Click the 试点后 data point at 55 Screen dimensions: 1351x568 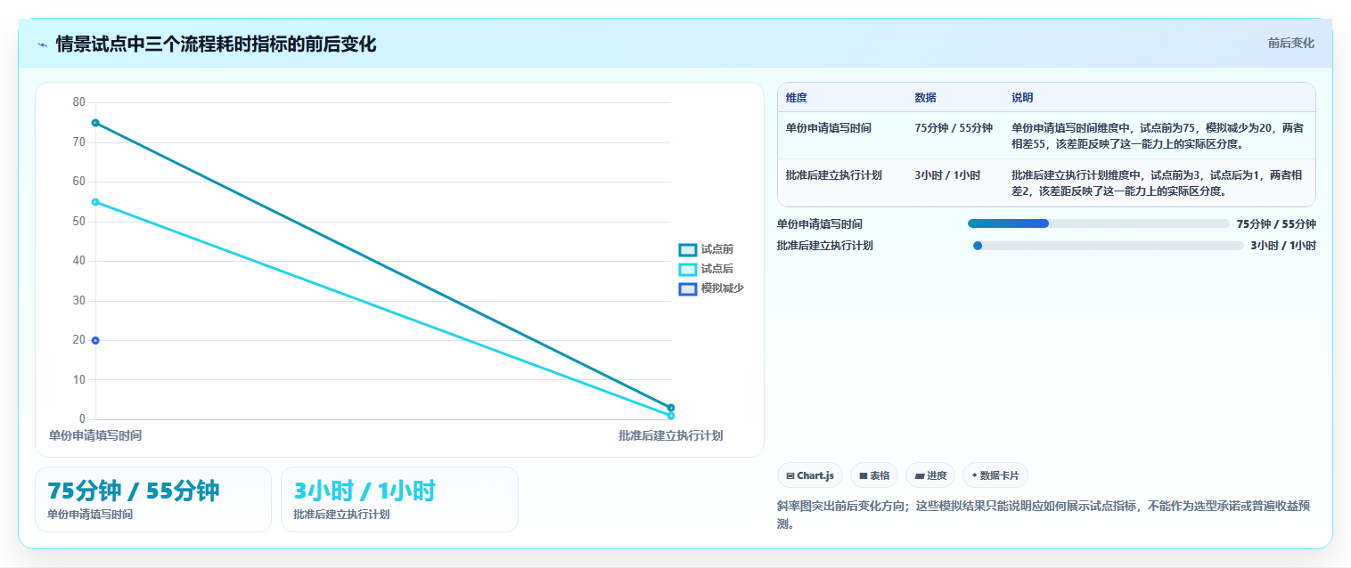(95, 202)
